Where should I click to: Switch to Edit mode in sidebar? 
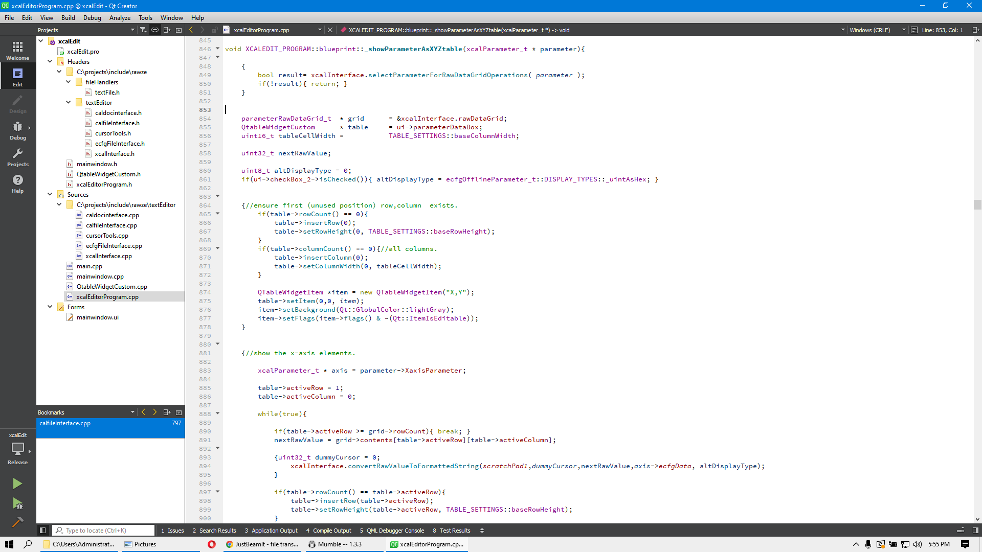[17, 77]
